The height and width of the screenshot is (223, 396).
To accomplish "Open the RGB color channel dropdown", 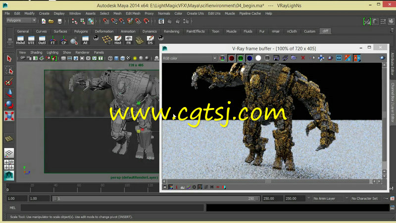I will tap(190, 58).
